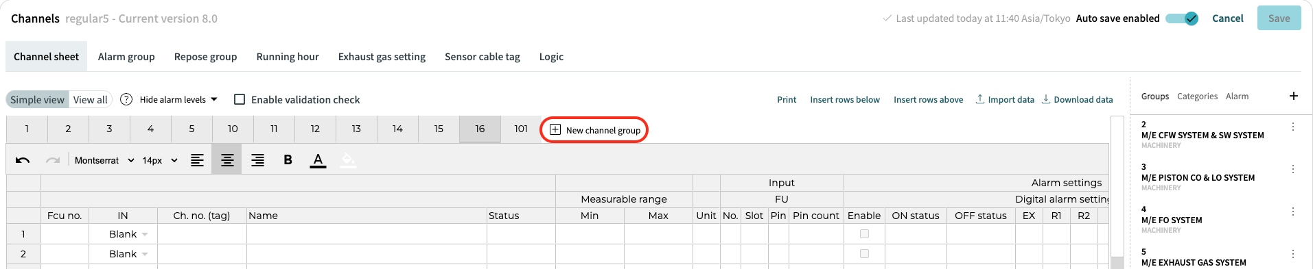The height and width of the screenshot is (269, 1313).
Task: Tick the Enable checkbox in row 2
Action: tap(864, 254)
